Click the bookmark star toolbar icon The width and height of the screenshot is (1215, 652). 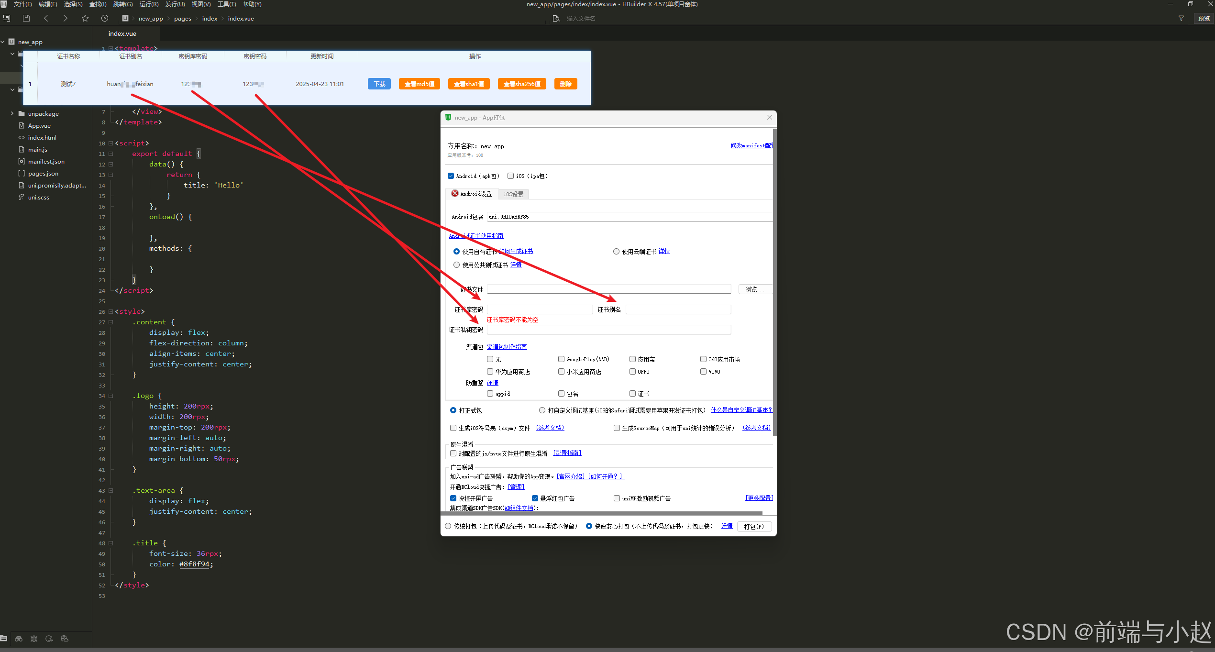85,18
